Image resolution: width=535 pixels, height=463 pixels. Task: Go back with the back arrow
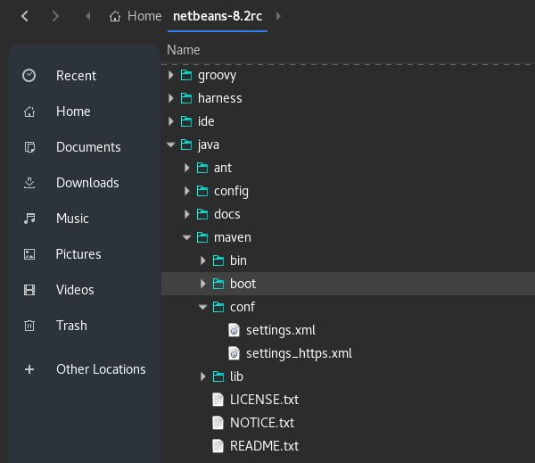point(24,16)
